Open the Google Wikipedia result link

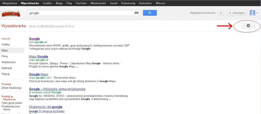coord(57,89)
